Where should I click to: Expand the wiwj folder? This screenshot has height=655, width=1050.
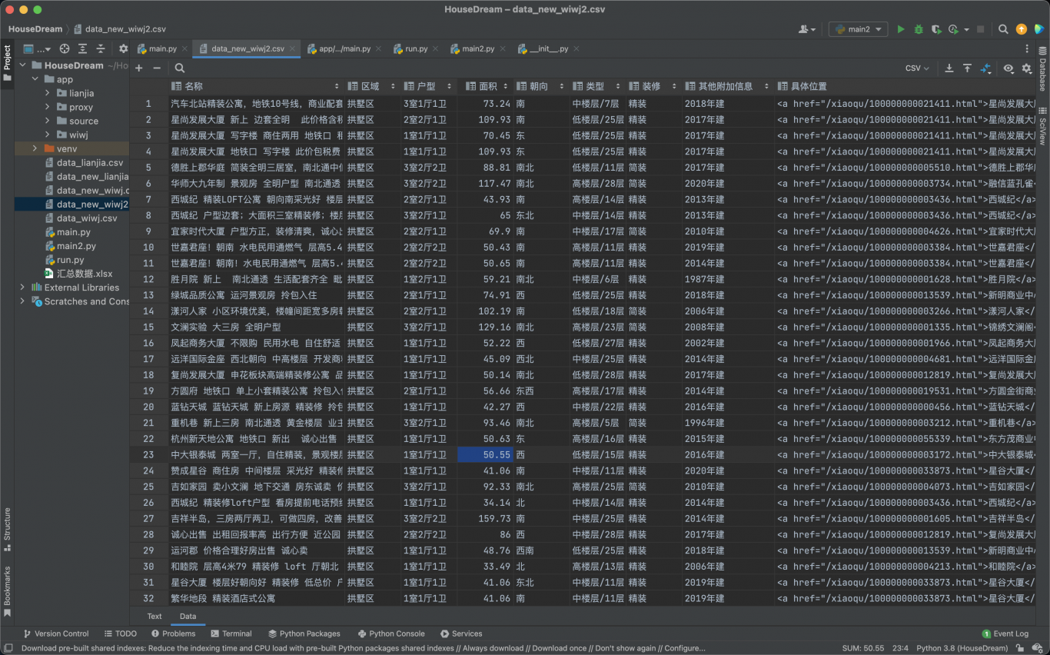[x=47, y=135]
